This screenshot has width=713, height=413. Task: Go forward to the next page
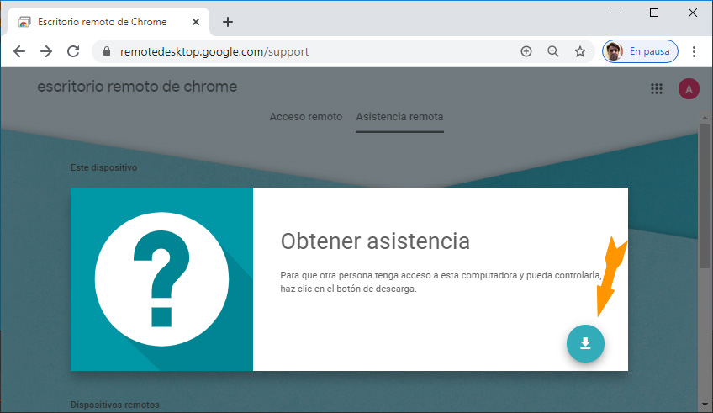click(x=46, y=51)
